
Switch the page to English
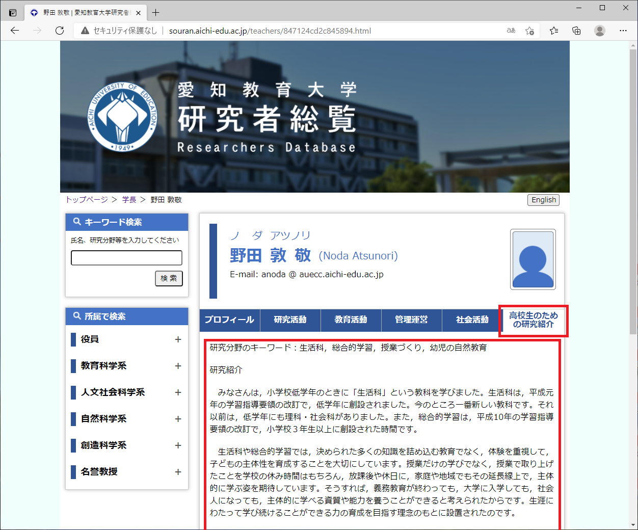[543, 200]
